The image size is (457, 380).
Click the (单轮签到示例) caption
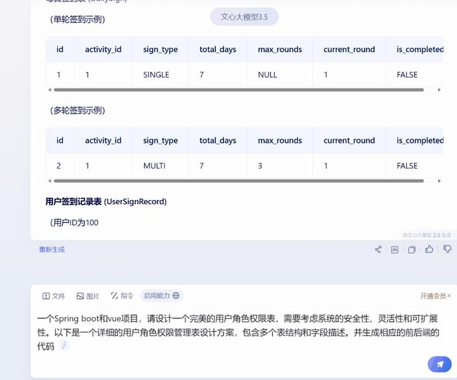click(x=77, y=20)
